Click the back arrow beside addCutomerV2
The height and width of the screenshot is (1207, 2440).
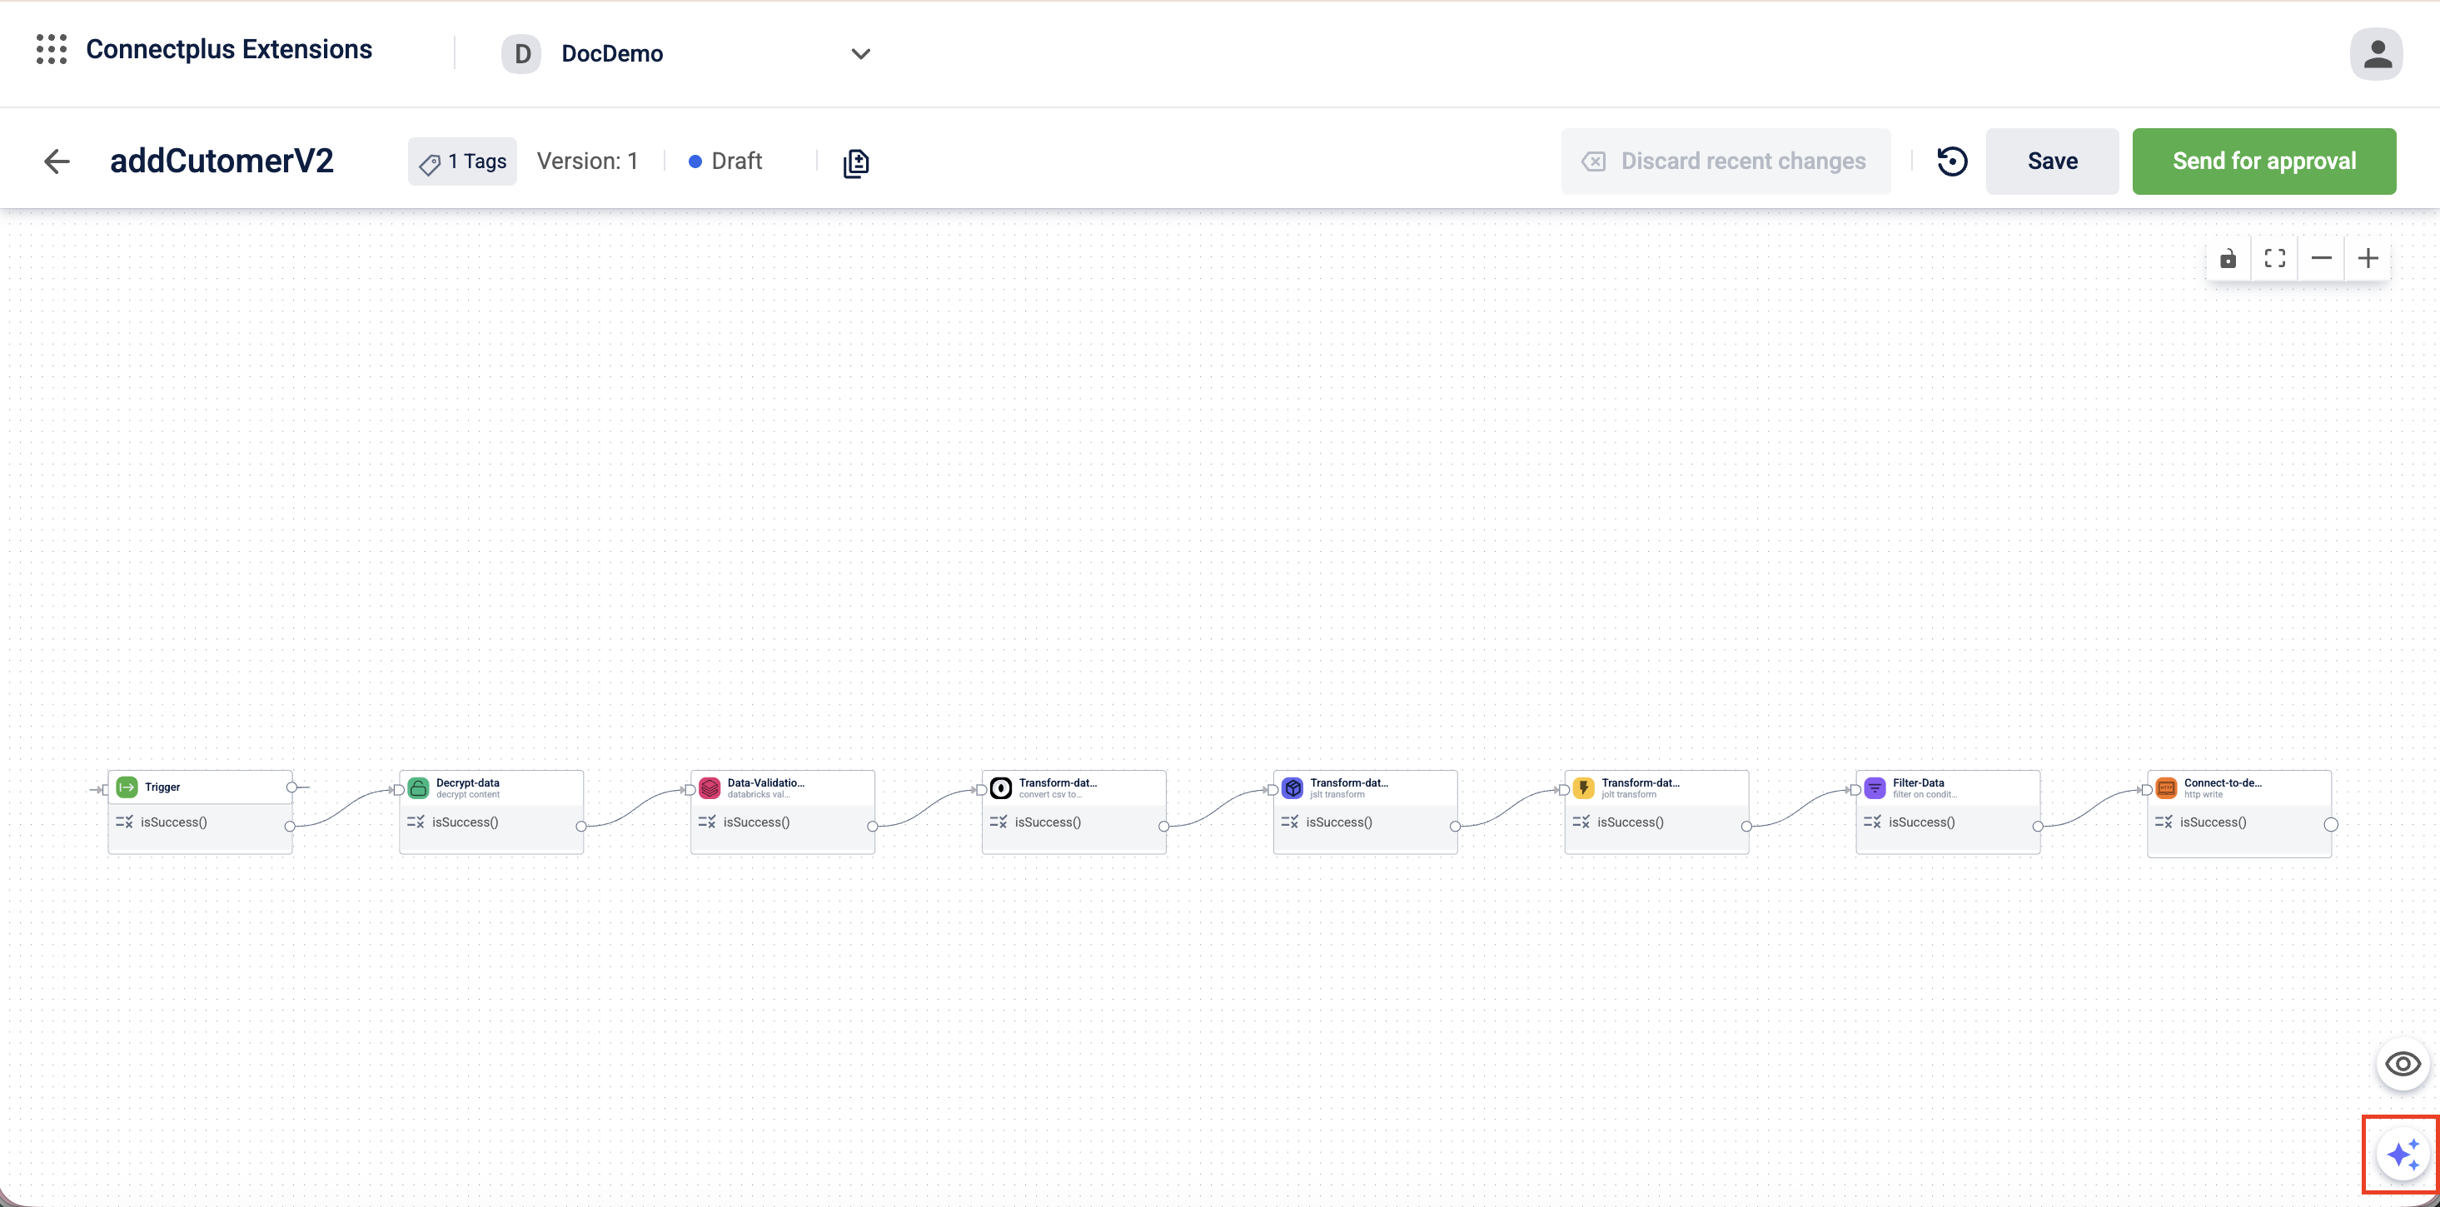tap(57, 161)
